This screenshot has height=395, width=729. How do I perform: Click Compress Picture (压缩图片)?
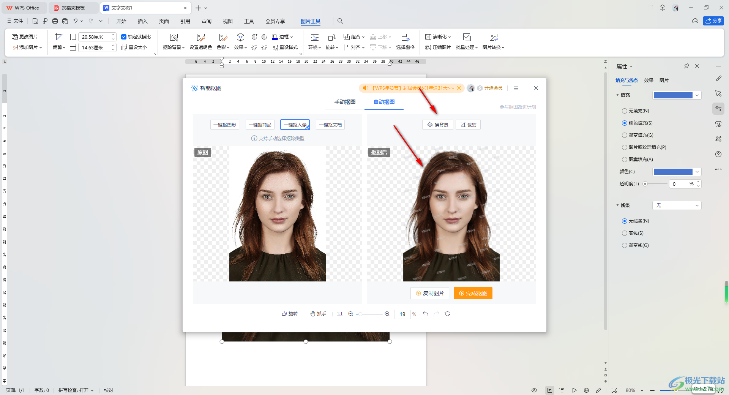(x=438, y=47)
